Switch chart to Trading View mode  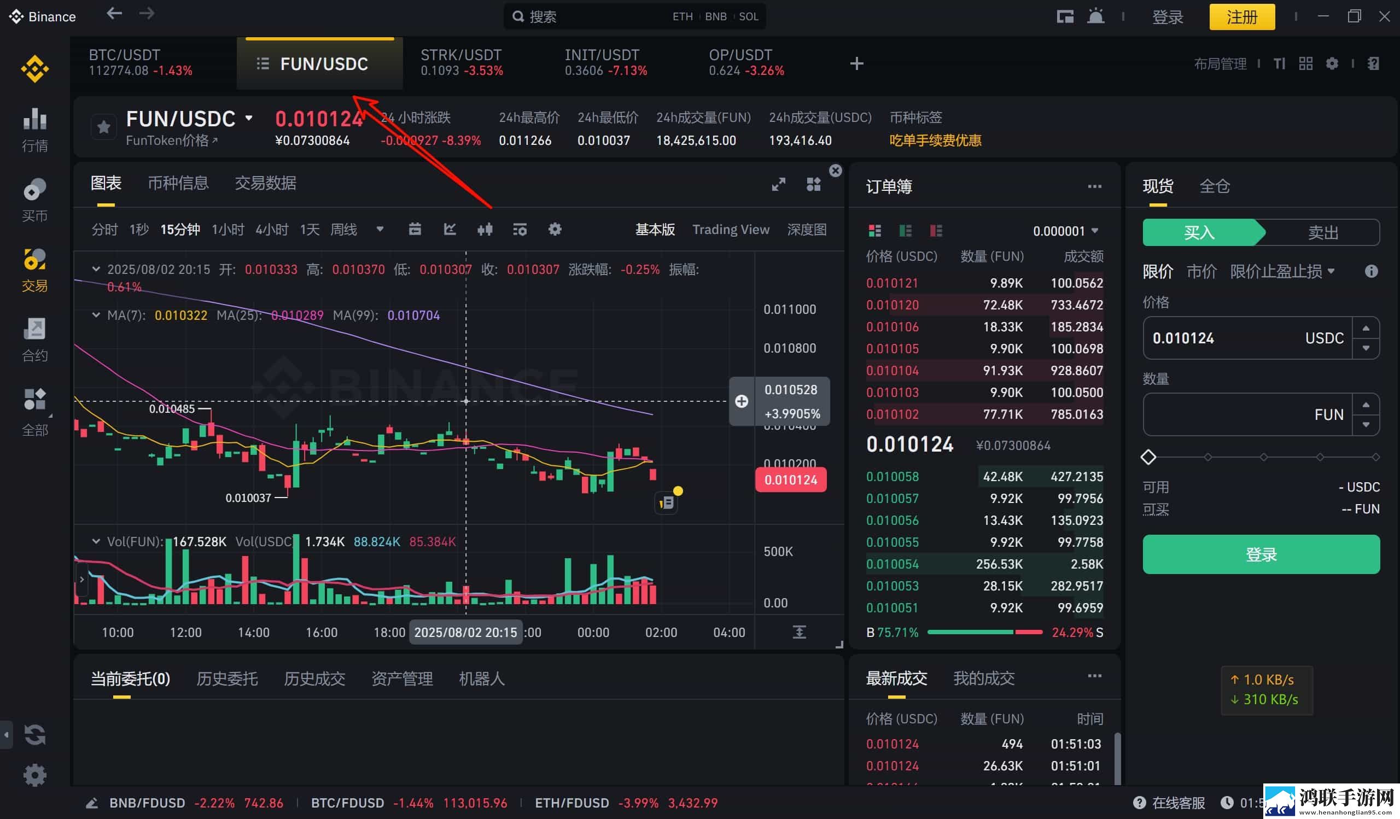[731, 229]
